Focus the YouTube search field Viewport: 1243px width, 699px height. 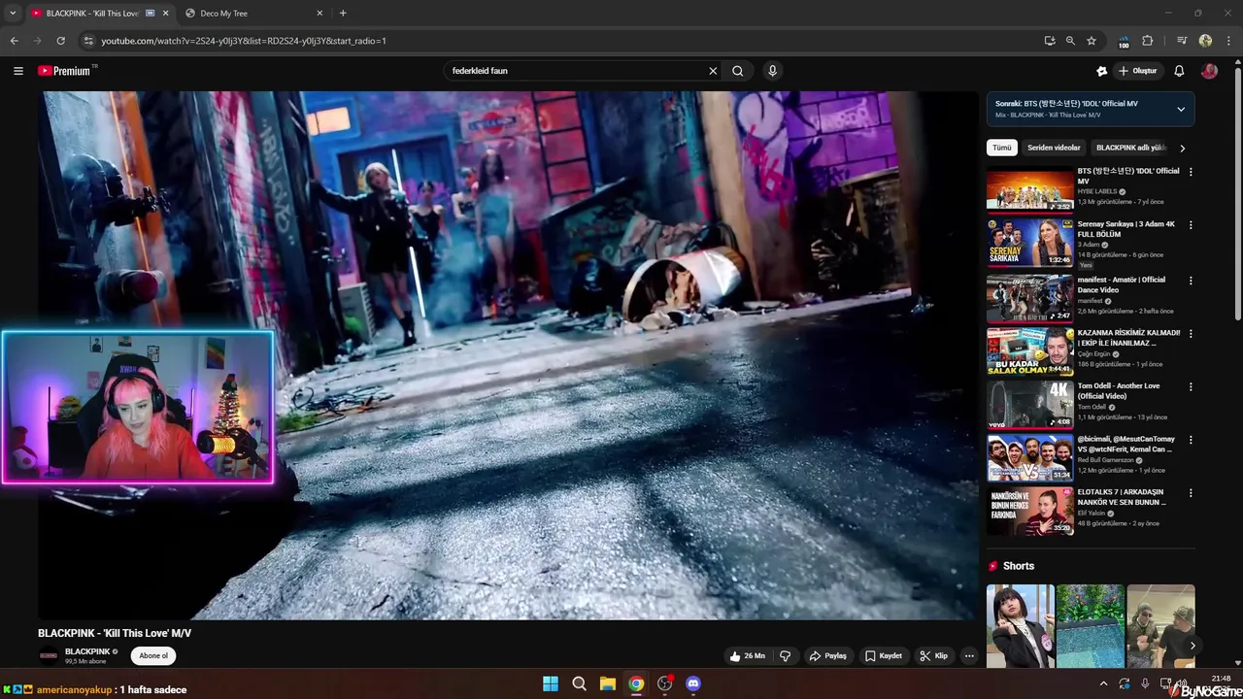coord(577,71)
